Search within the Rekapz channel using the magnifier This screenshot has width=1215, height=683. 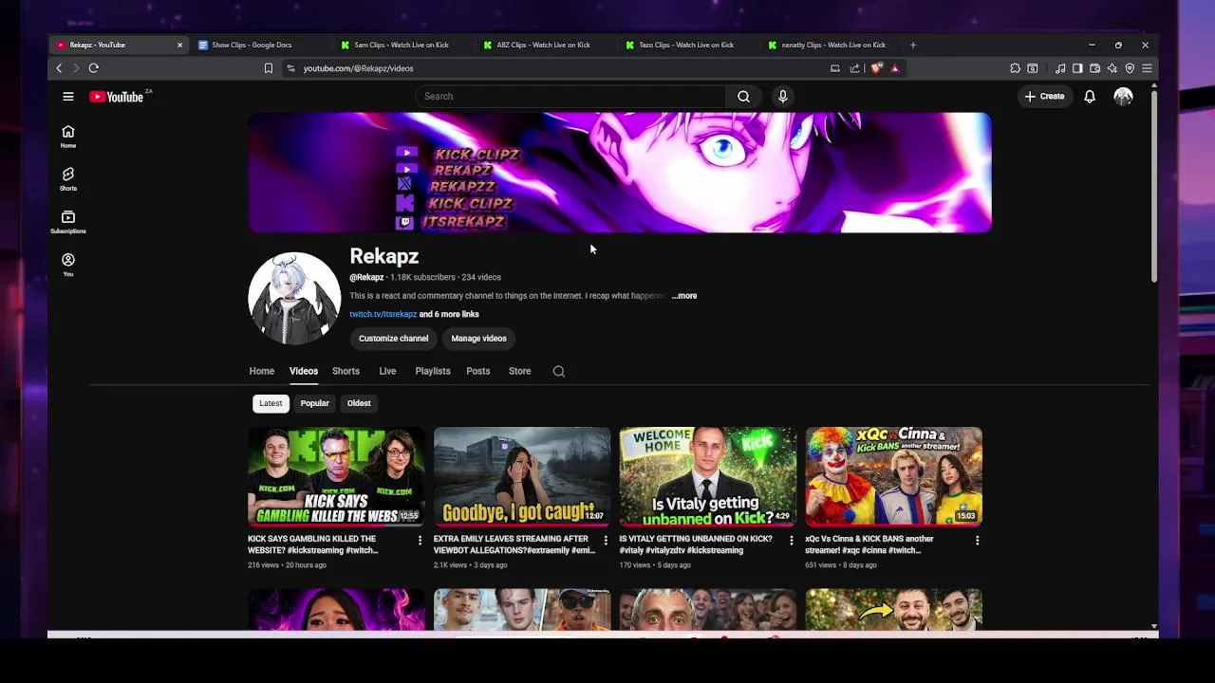559,371
